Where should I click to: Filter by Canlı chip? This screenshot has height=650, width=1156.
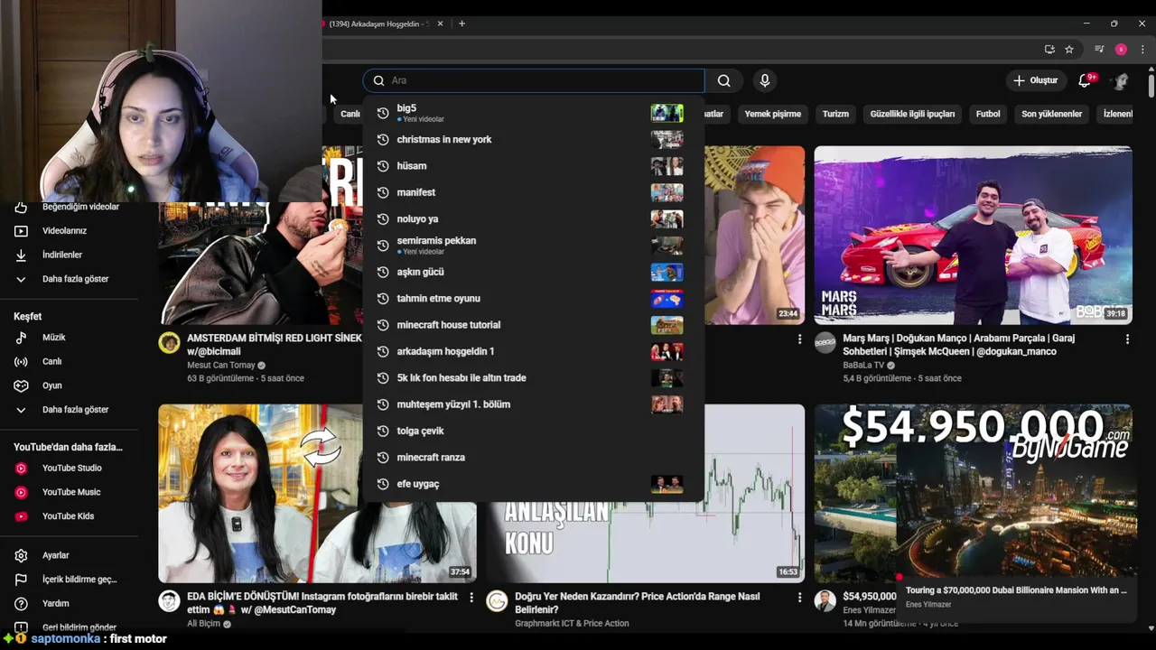(x=350, y=114)
